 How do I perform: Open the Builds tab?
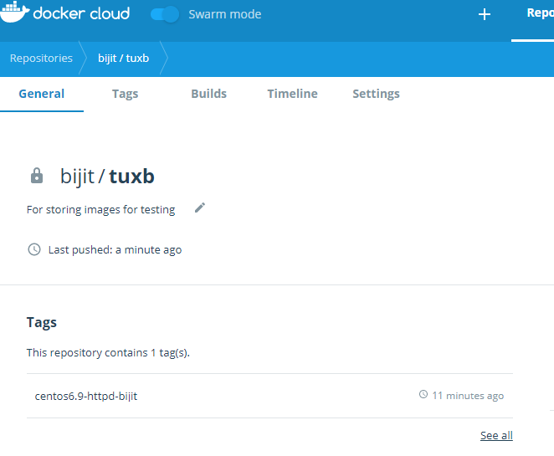209,94
